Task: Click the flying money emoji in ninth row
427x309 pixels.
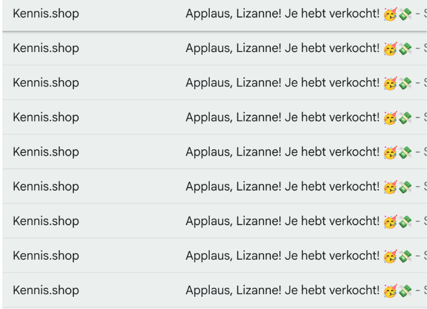Action: tap(406, 290)
